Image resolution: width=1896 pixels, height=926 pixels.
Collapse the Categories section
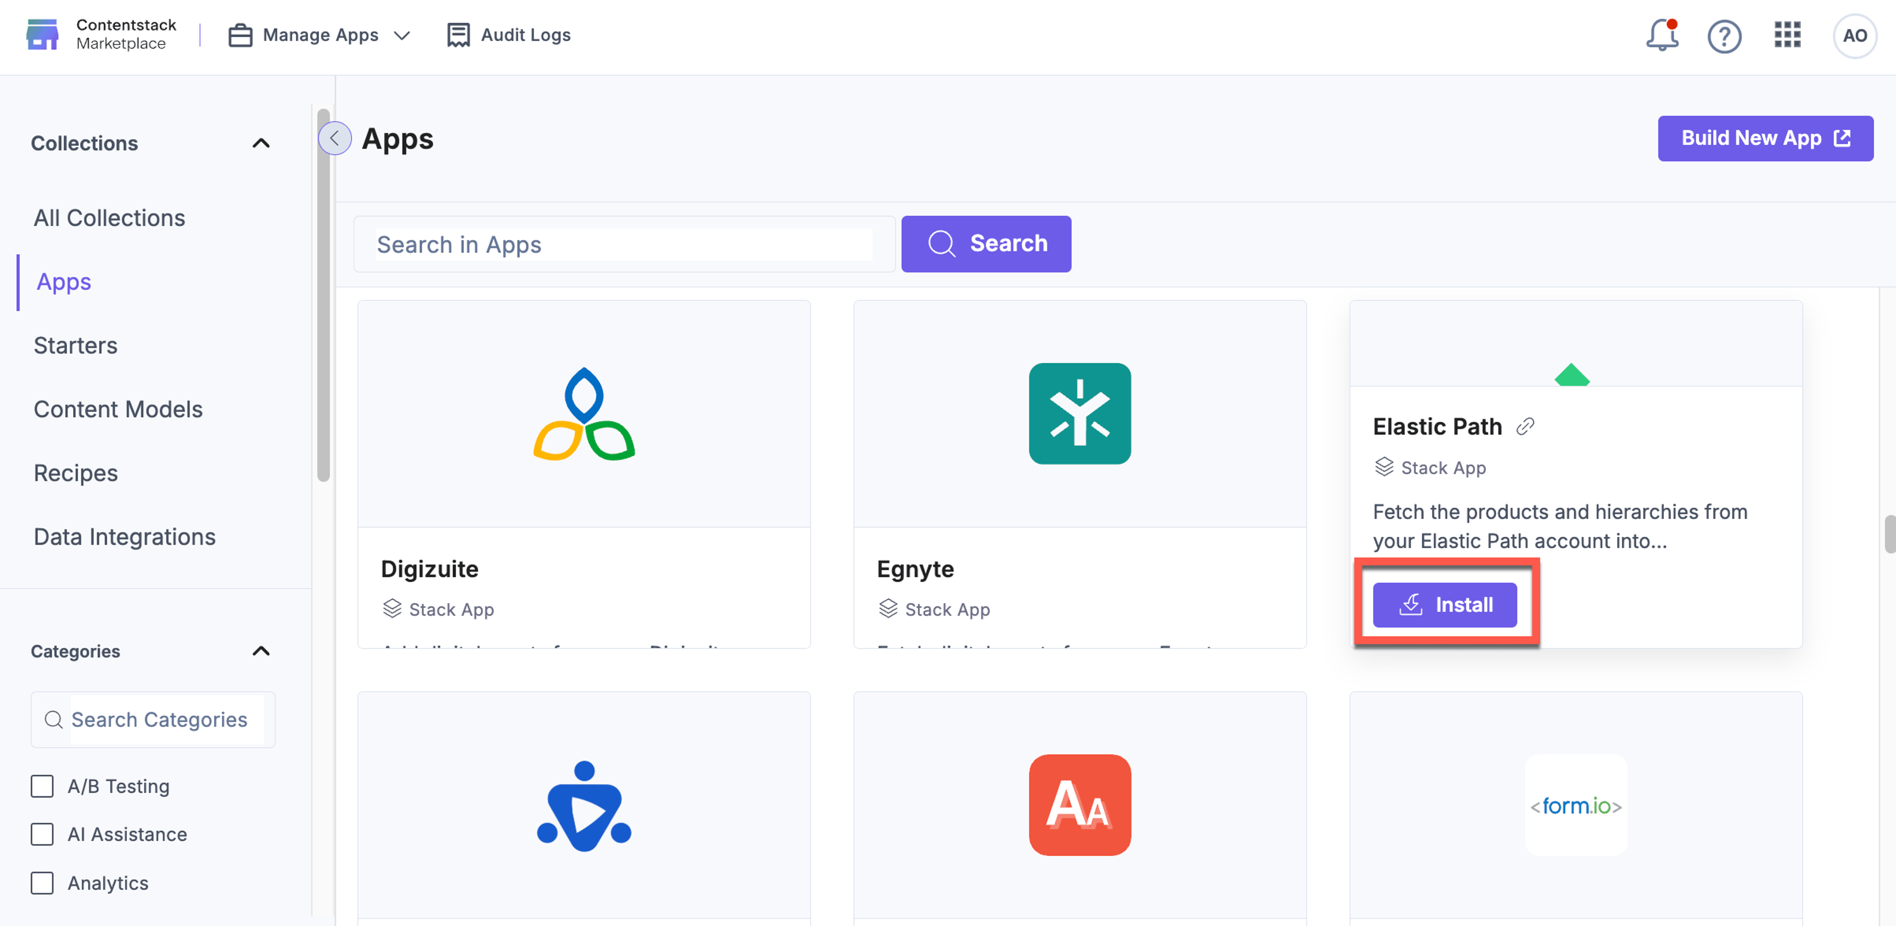[x=261, y=651]
